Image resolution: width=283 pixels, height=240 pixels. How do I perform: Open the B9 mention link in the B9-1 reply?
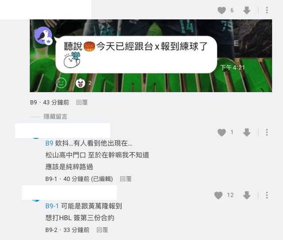point(49,143)
